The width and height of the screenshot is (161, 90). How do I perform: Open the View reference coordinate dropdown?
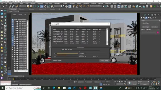[57, 6]
